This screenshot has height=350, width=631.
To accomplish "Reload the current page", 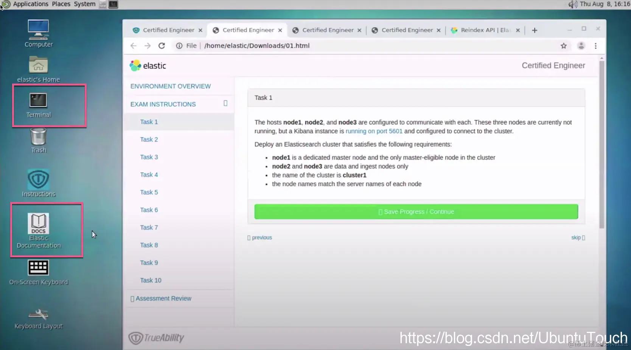I will [162, 46].
